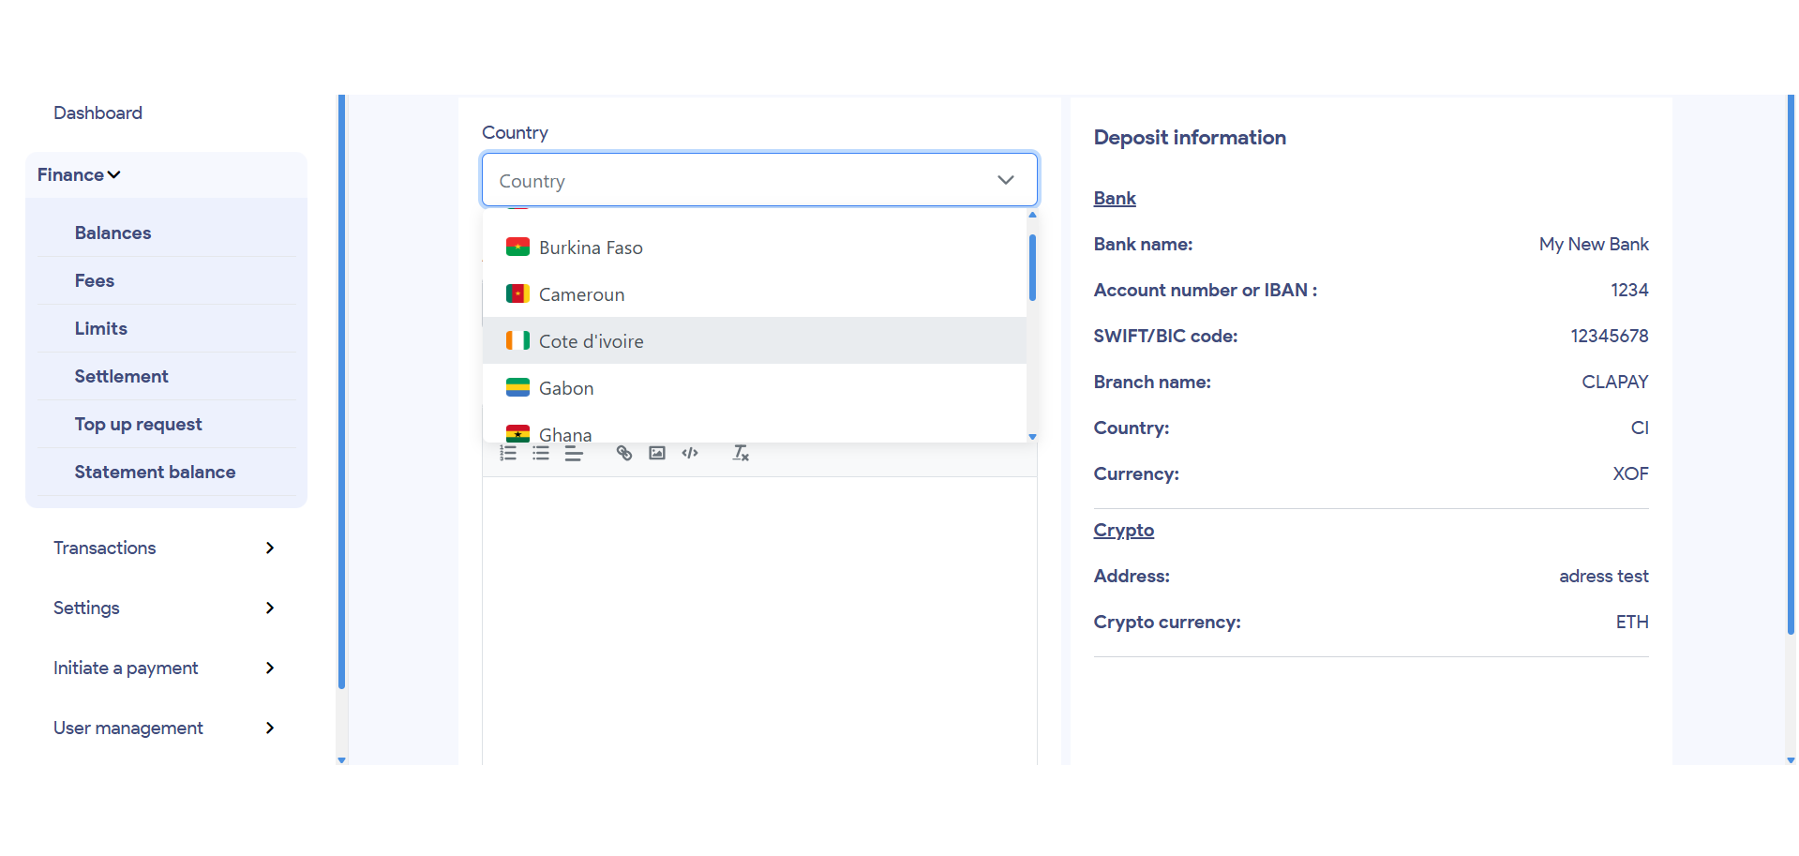Viewport: 1799px width, 856px height.
Task: Select Burkina Faso from the country list
Action: 591,248
